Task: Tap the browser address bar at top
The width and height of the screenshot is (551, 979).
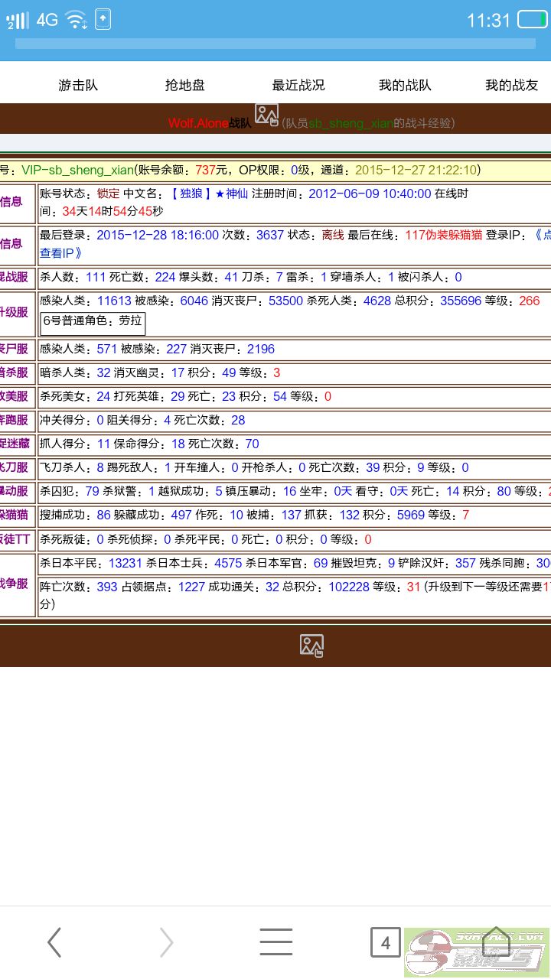Action: [275, 44]
